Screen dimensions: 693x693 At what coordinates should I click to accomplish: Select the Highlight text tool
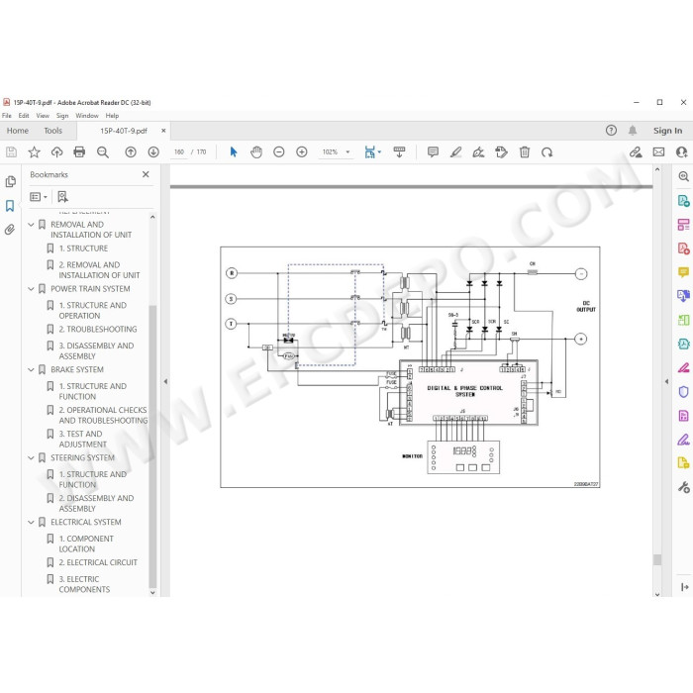coord(455,152)
